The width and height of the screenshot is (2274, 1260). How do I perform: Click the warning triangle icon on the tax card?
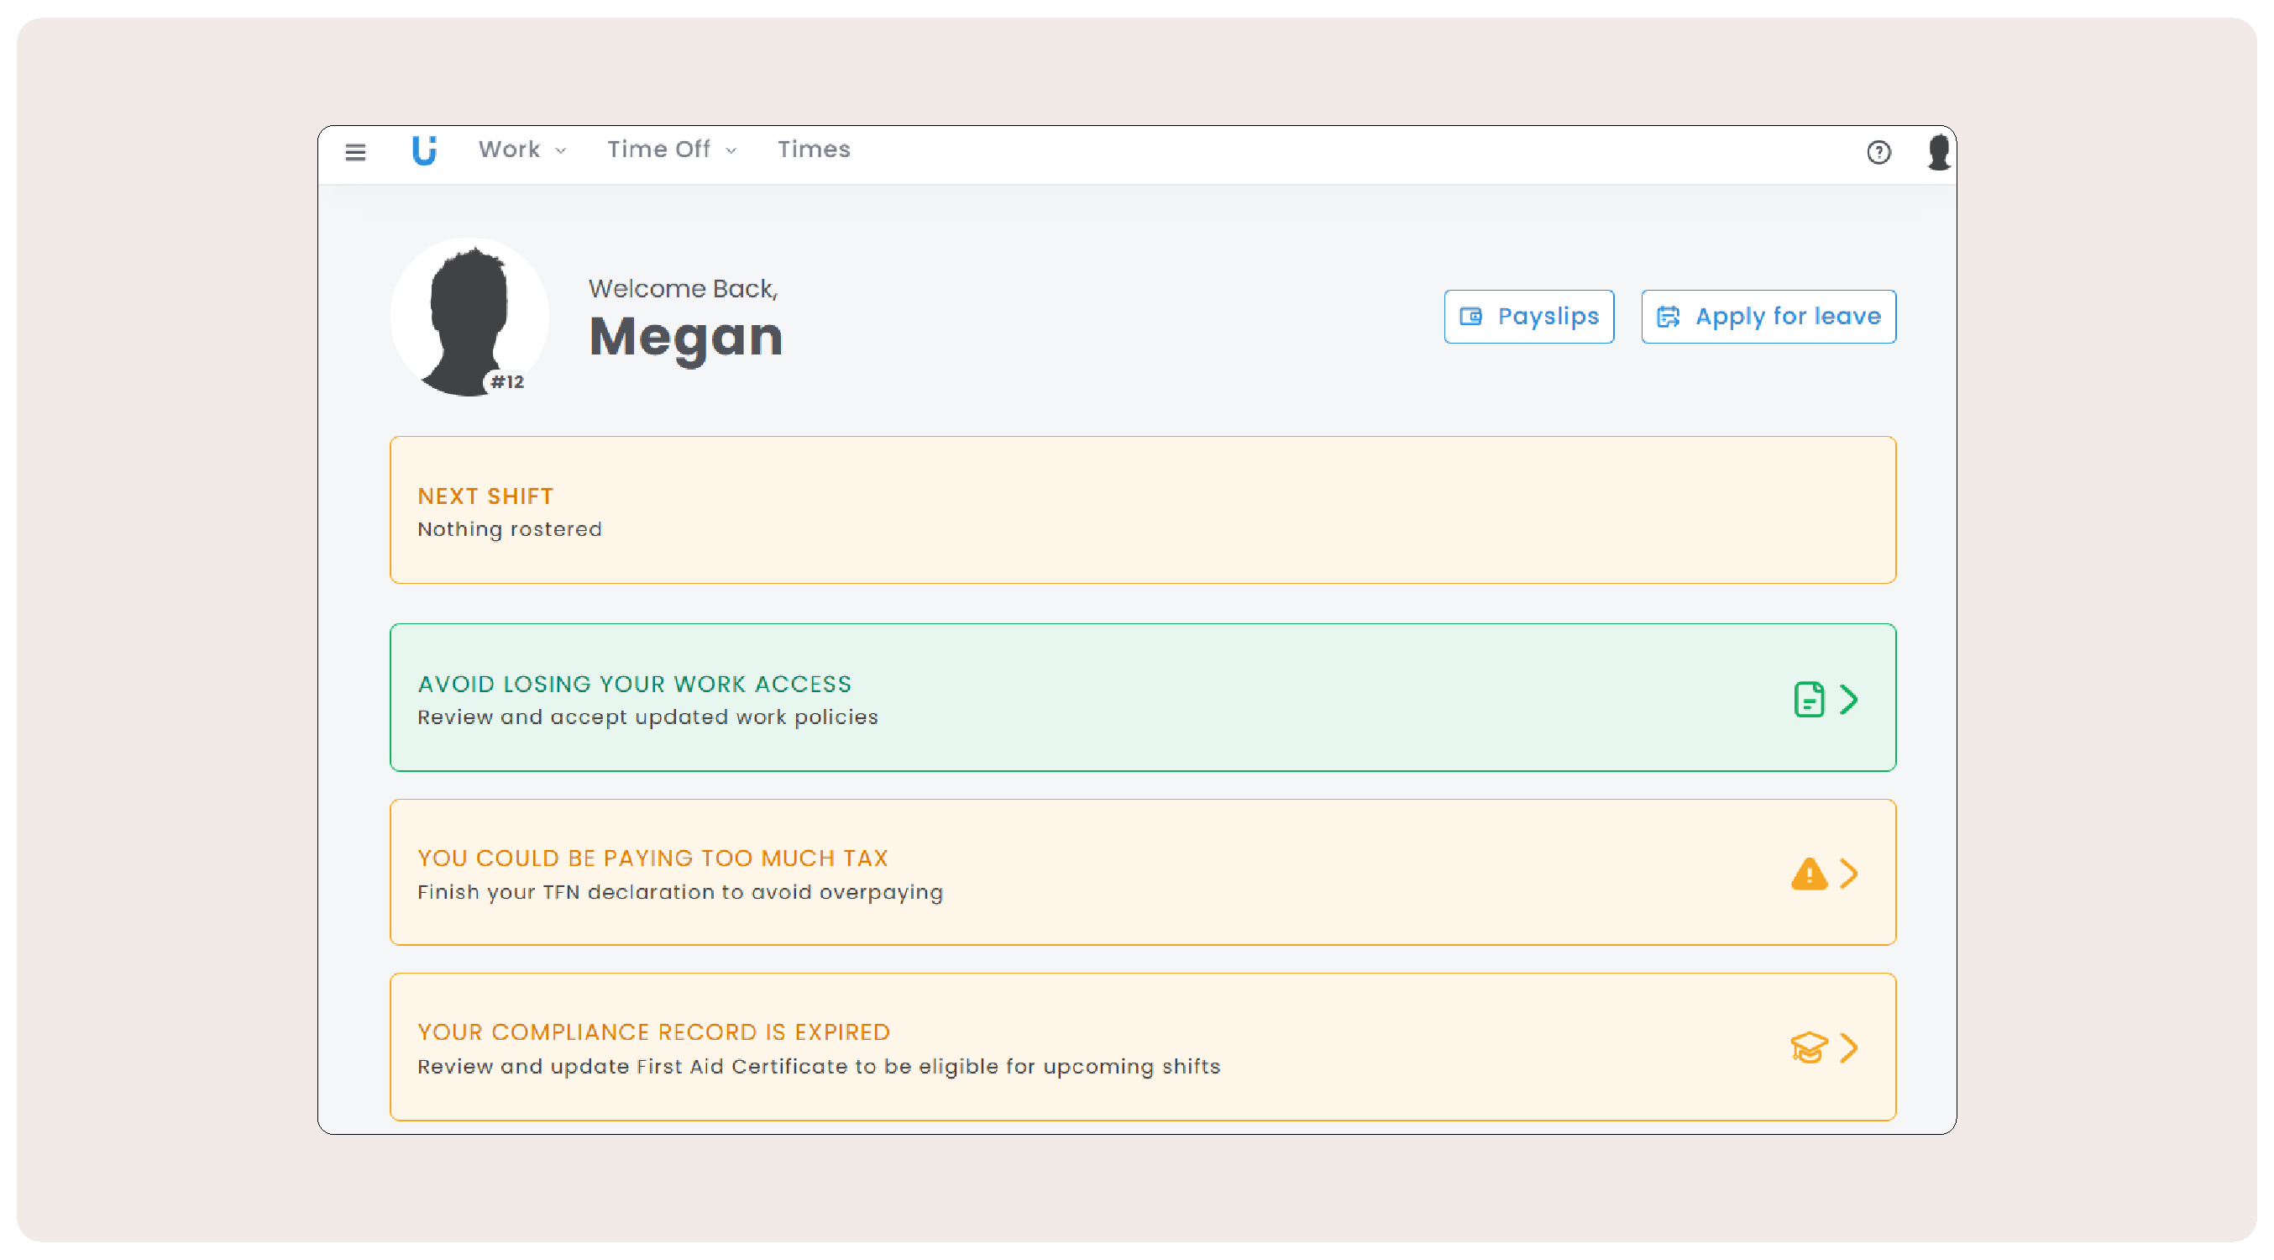(1808, 874)
